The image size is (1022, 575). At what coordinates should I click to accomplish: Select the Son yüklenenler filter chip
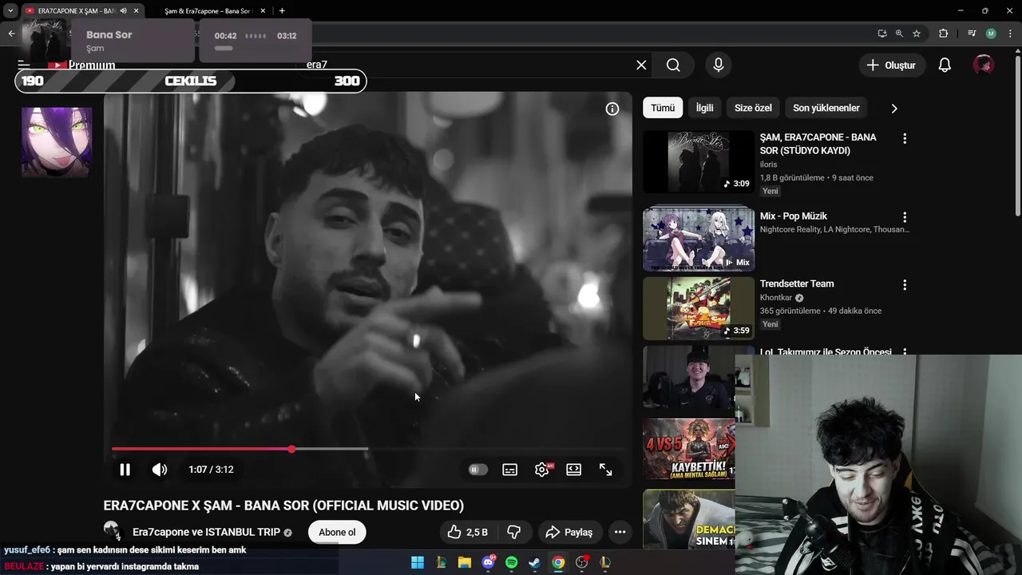(826, 108)
